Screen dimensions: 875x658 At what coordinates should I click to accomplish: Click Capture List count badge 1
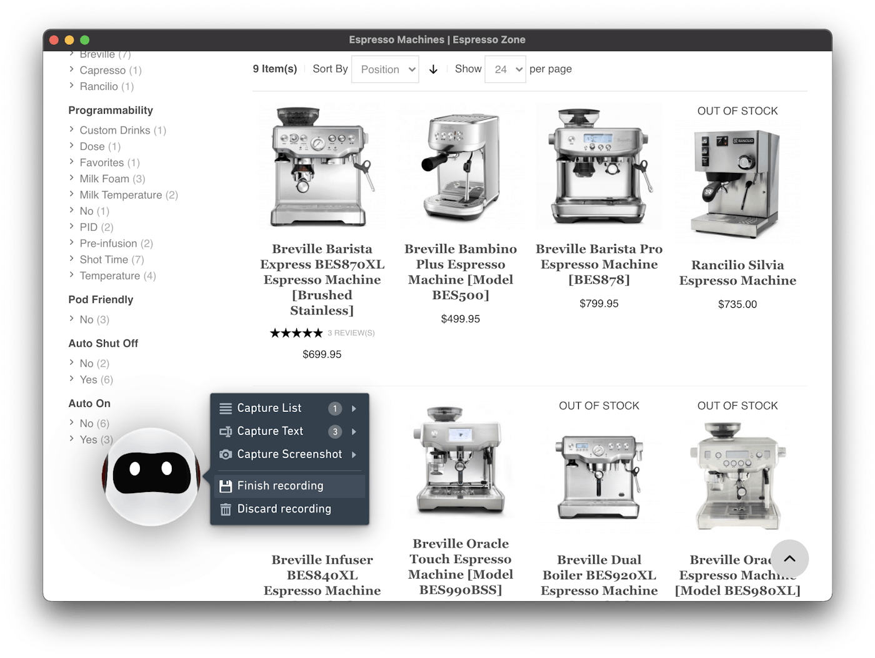coord(335,408)
